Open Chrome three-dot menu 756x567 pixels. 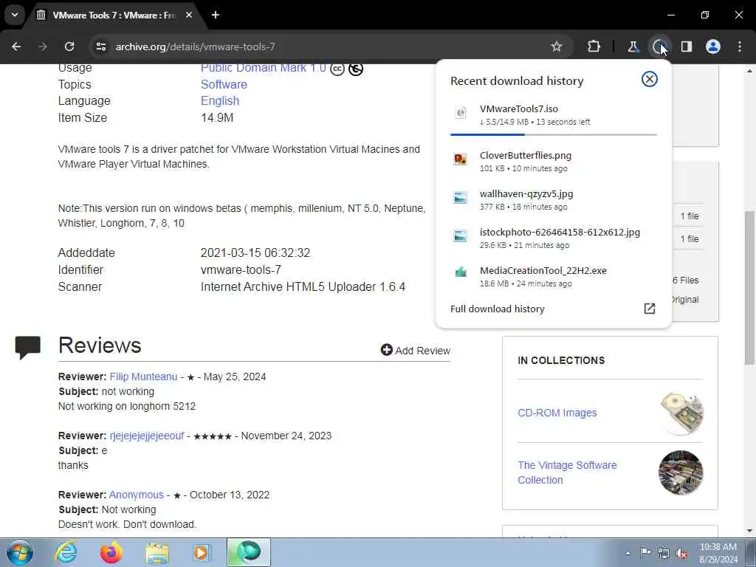pos(740,47)
